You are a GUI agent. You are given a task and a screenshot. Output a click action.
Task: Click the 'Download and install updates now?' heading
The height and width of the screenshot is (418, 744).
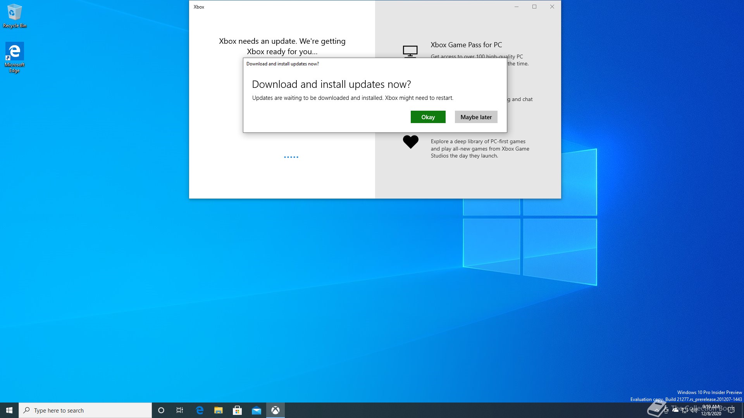coord(331,84)
